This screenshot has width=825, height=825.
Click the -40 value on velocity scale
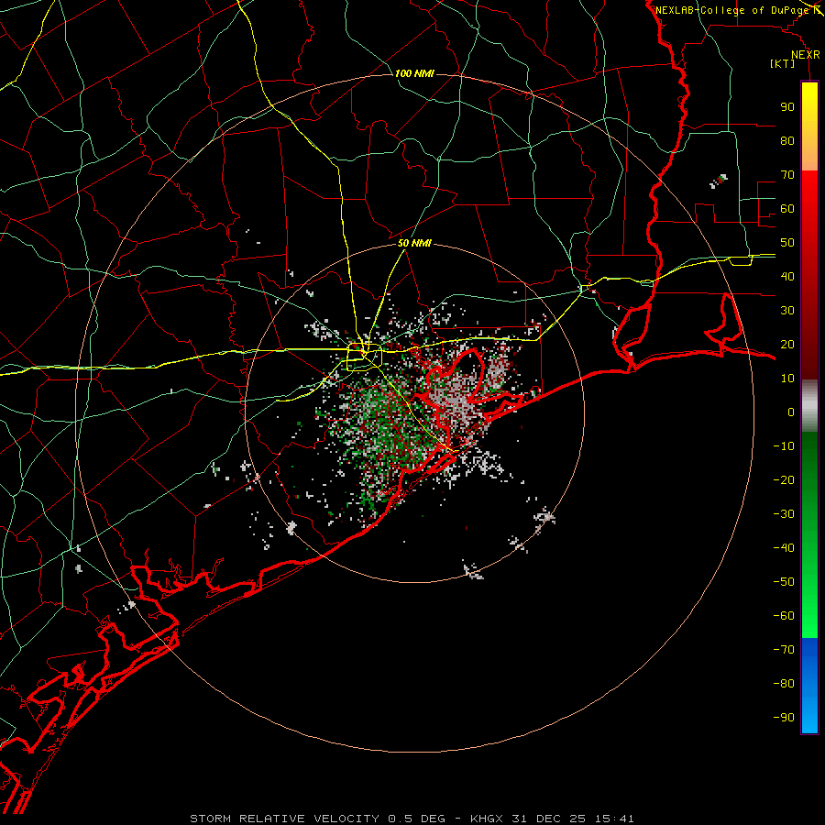point(784,548)
